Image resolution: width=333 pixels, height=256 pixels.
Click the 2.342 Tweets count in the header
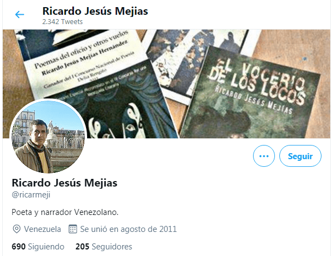click(x=62, y=22)
